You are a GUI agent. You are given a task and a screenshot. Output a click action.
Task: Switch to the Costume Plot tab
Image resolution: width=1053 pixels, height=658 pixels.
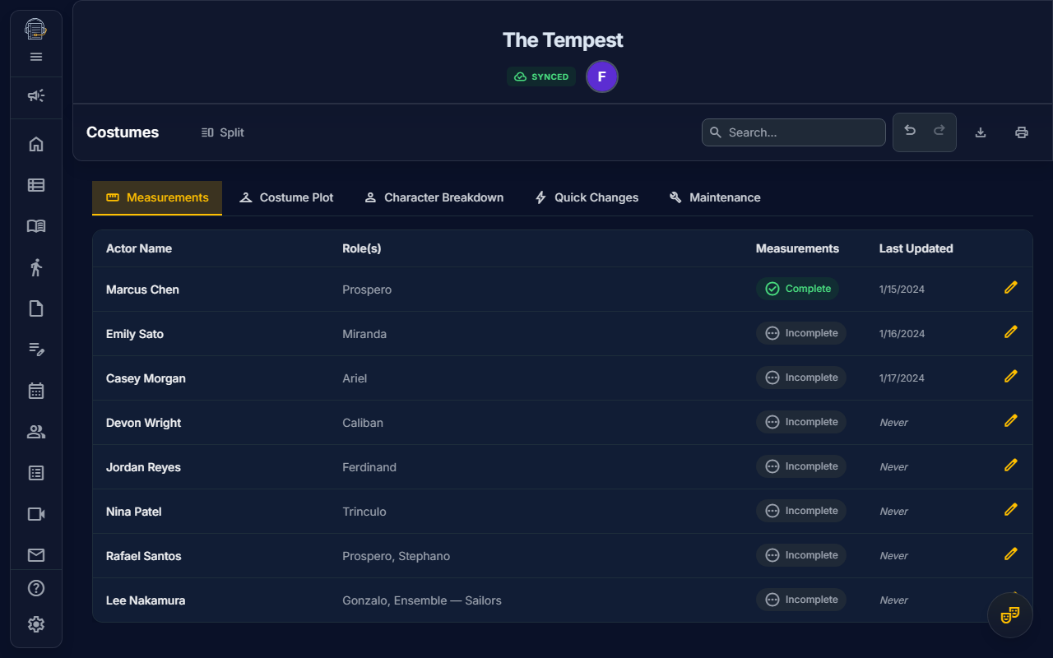pos(286,197)
